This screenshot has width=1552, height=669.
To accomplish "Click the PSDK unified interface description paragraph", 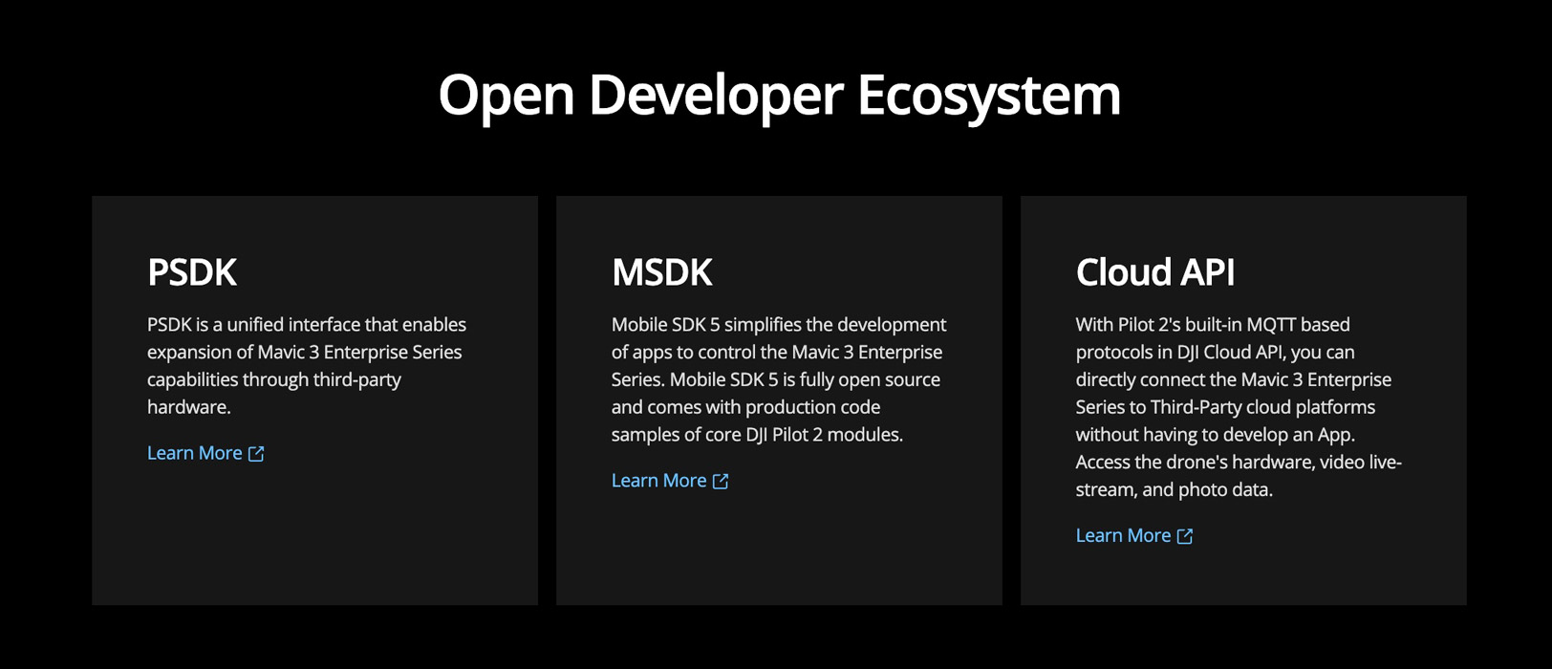I will coord(306,365).
